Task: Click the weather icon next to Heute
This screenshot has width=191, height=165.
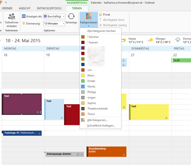Action: coord(124,40)
